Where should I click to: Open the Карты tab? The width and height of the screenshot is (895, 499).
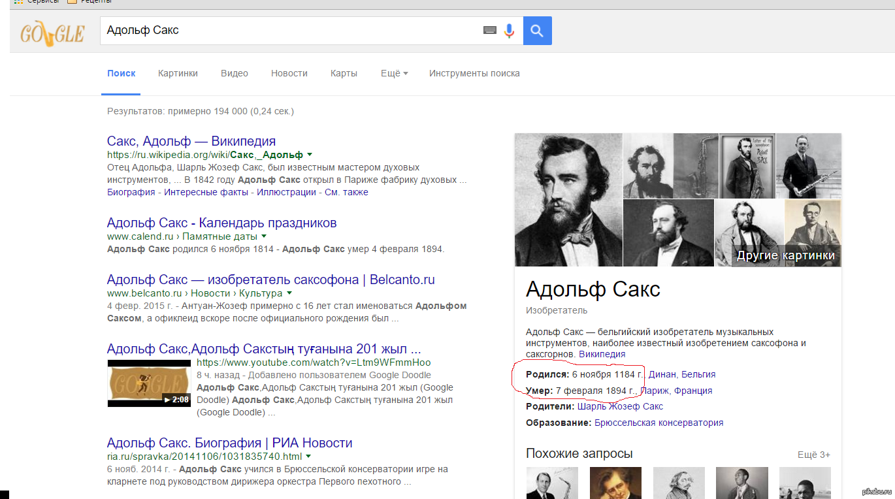point(344,73)
